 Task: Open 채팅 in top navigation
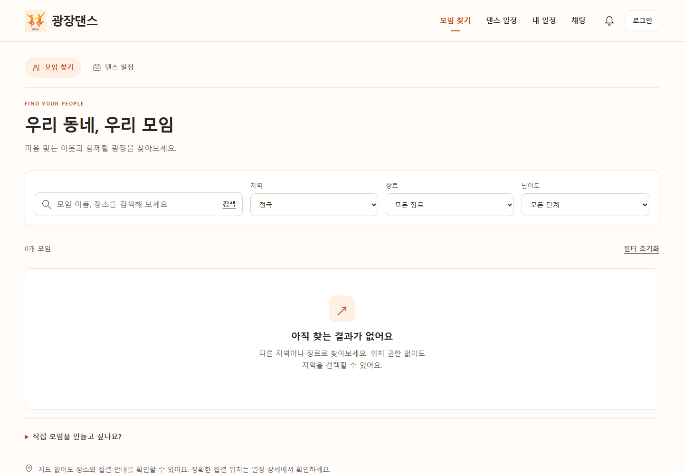pos(579,20)
